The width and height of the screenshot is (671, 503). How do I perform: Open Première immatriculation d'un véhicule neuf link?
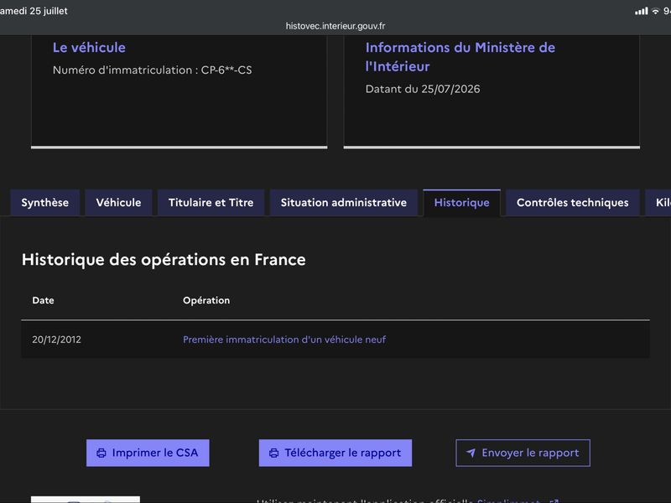point(284,340)
